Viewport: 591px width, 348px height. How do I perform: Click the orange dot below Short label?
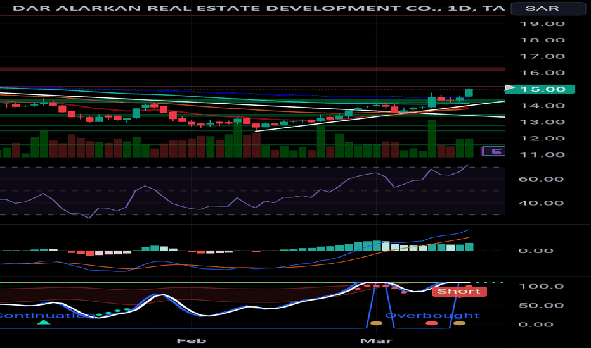click(x=459, y=323)
